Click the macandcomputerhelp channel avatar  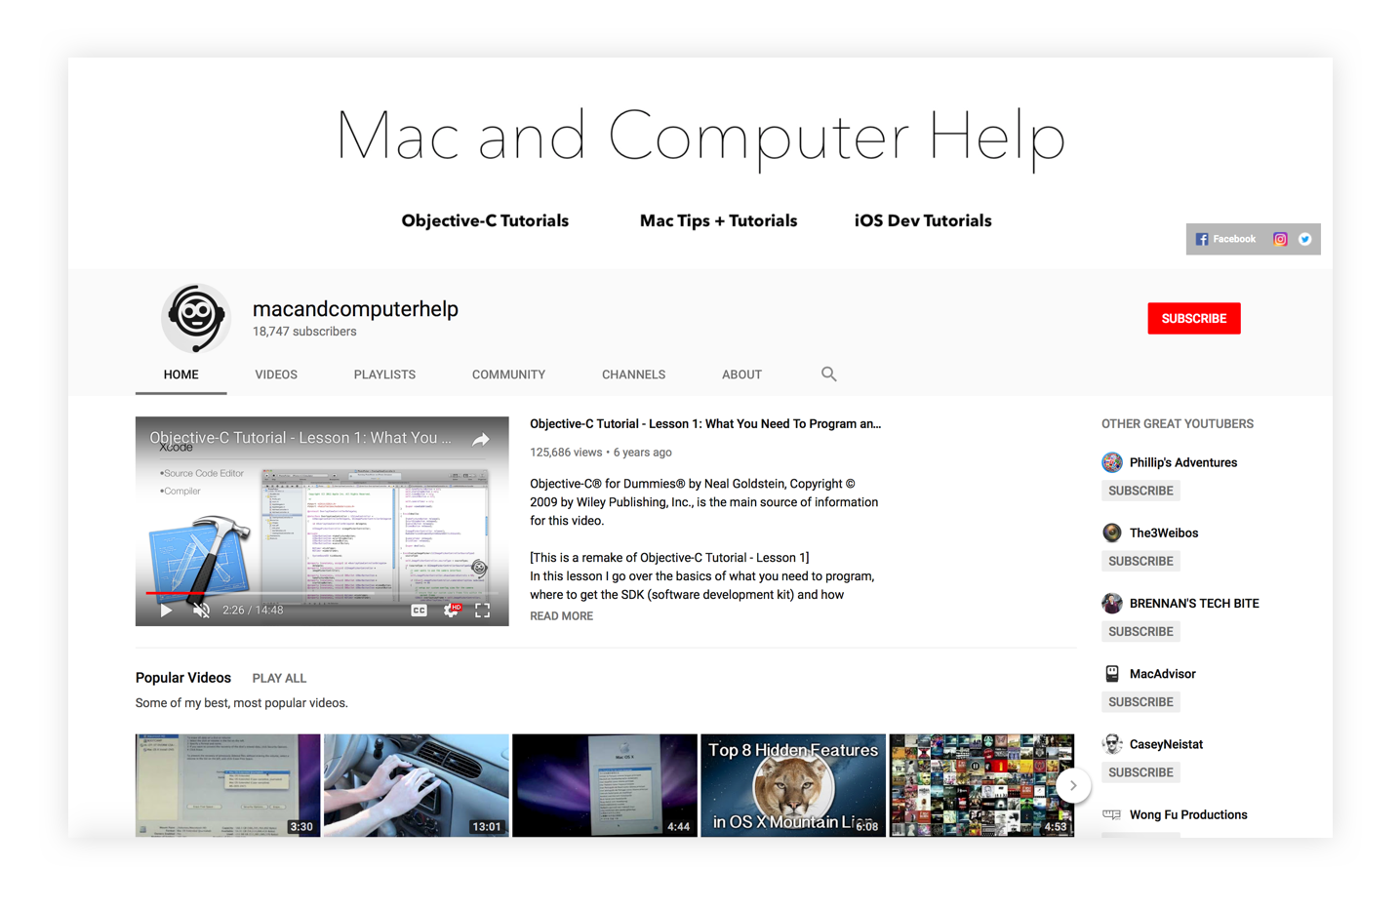[x=196, y=318]
